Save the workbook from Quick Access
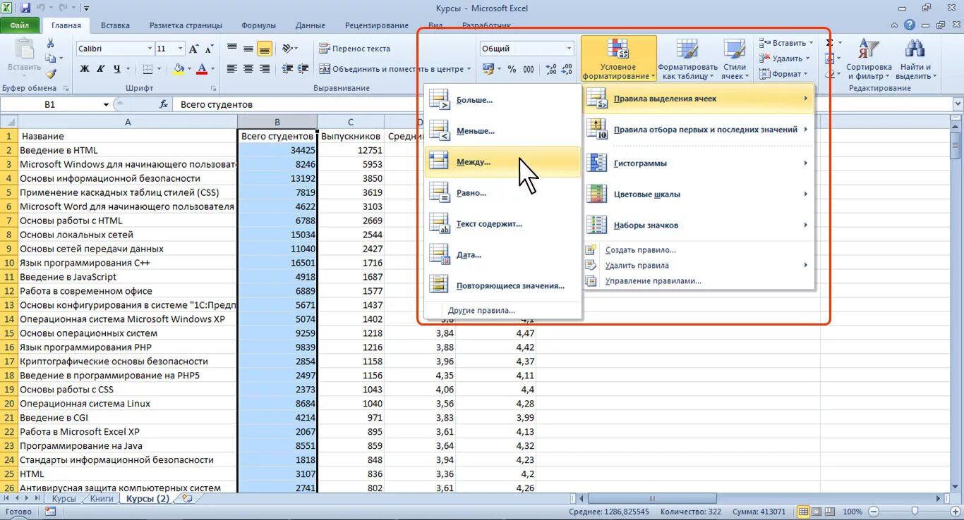Image resolution: width=964 pixels, height=520 pixels. tap(25, 8)
